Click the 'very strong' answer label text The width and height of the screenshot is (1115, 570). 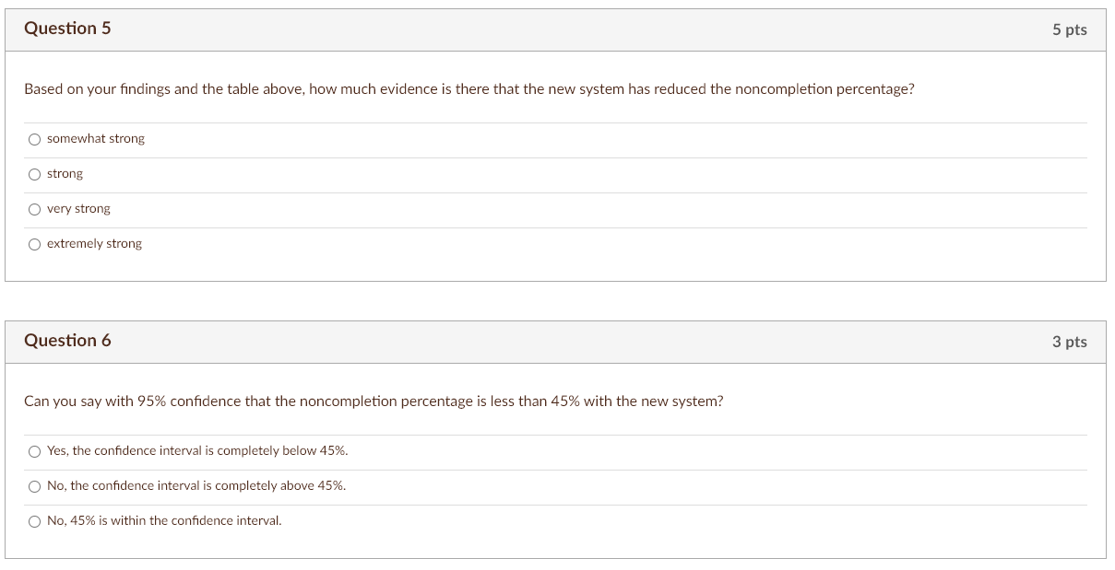click(78, 209)
